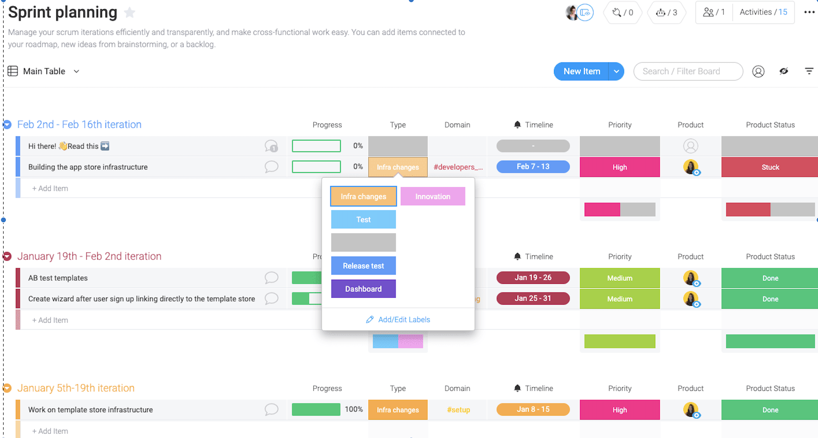The height and width of the screenshot is (438, 818).
Task: Click Jan 25 - 31 timeline pill
Action: (x=533, y=298)
